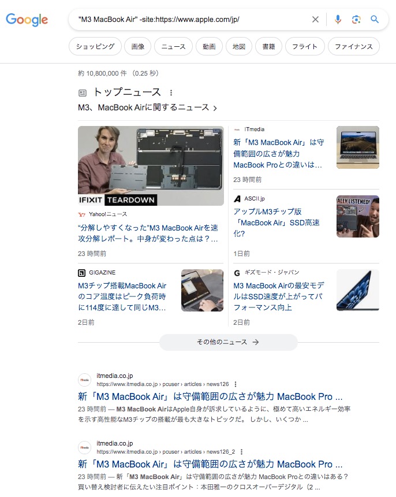Open Google Lens image search icon
This screenshot has height=497, width=396.
point(356,20)
